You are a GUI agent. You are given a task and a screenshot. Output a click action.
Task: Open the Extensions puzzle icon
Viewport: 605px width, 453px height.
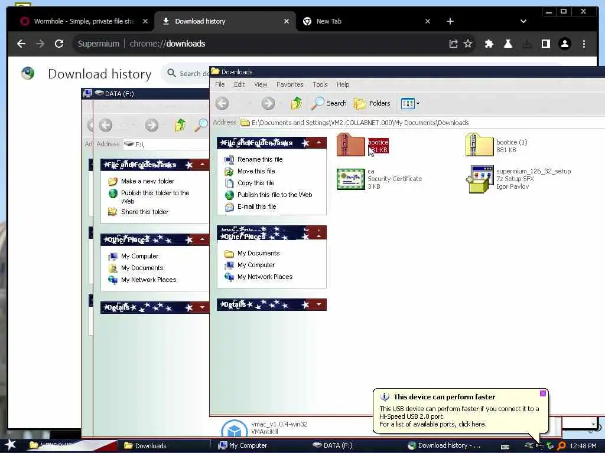[x=489, y=44]
